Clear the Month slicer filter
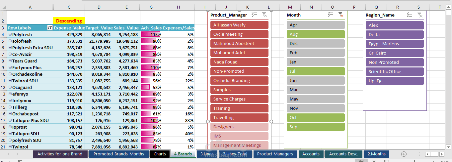452x162 pixels. [340, 15]
